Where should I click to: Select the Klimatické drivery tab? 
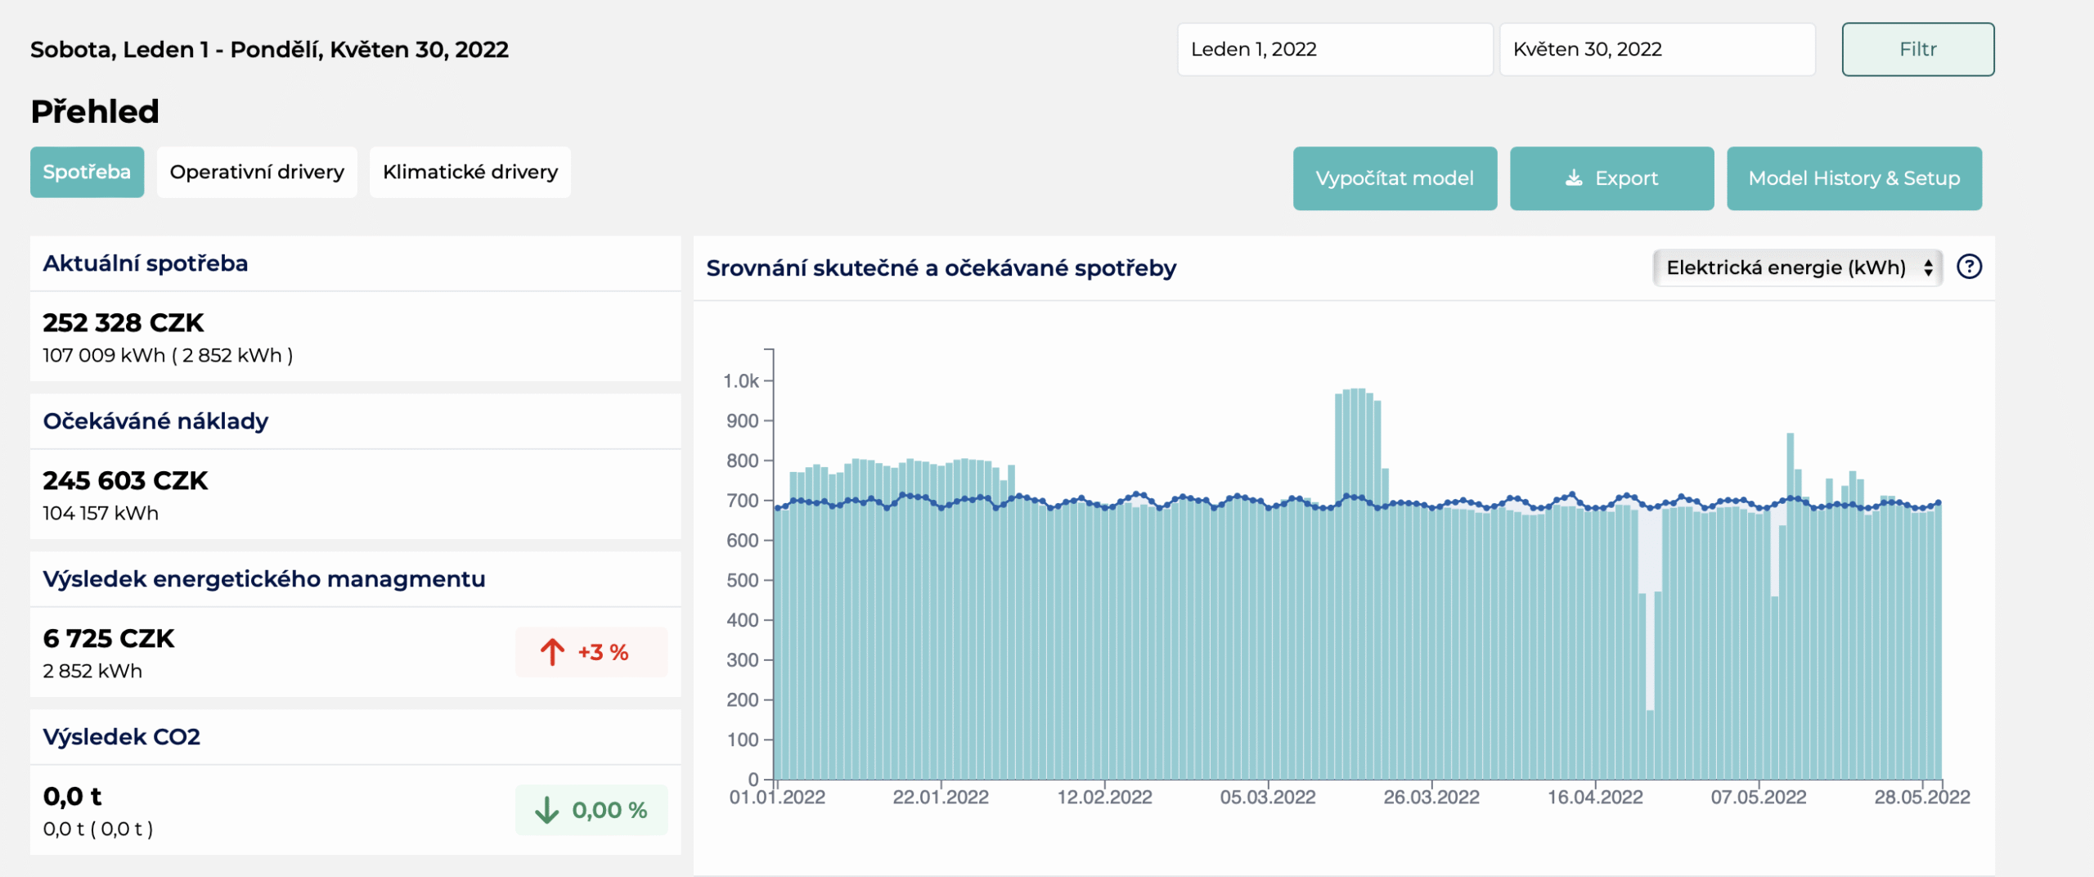470,172
